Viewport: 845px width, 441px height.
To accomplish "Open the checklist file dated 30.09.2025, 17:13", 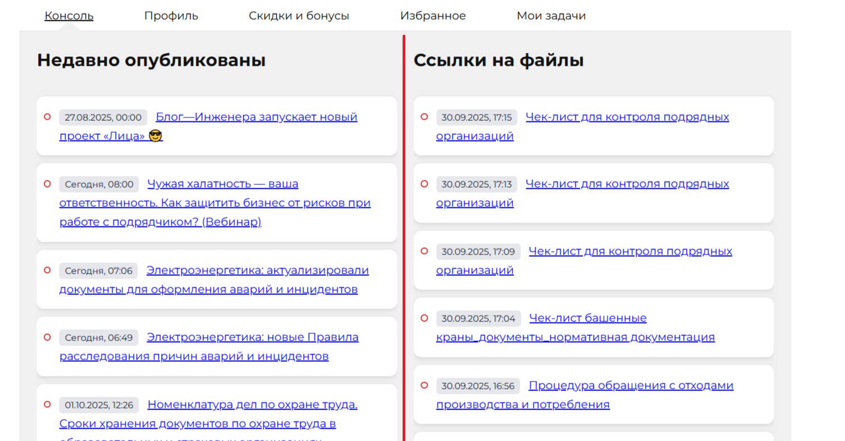I will (627, 184).
